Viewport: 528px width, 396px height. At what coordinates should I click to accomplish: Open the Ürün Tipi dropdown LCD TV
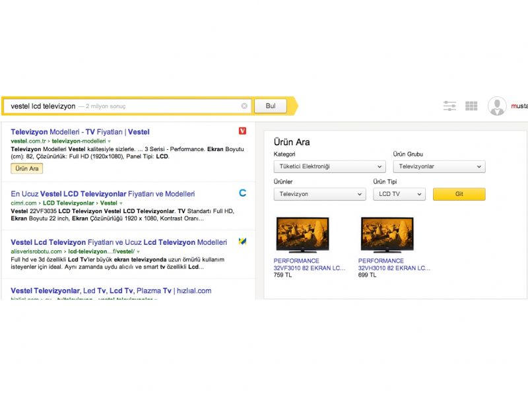click(x=399, y=194)
